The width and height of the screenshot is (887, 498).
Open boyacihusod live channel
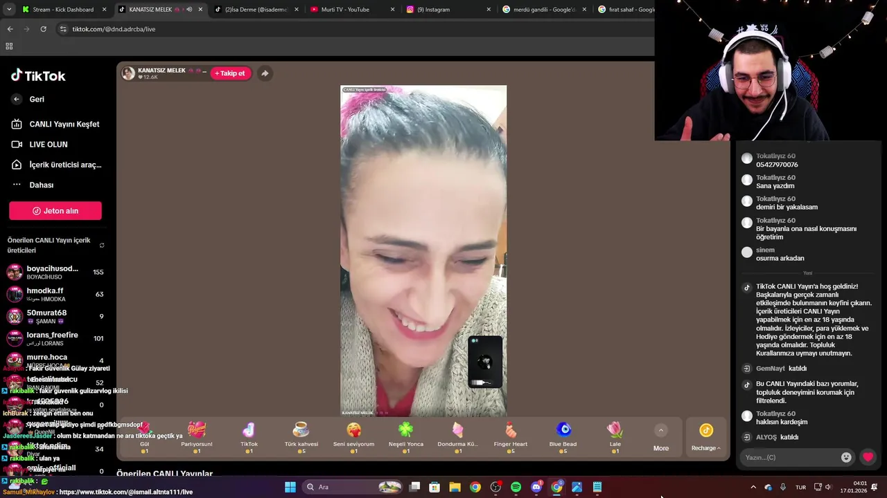point(55,272)
